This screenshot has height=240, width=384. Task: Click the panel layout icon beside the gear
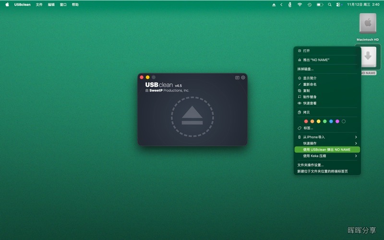(237, 78)
